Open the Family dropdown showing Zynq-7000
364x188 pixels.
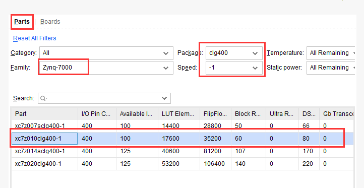point(106,68)
